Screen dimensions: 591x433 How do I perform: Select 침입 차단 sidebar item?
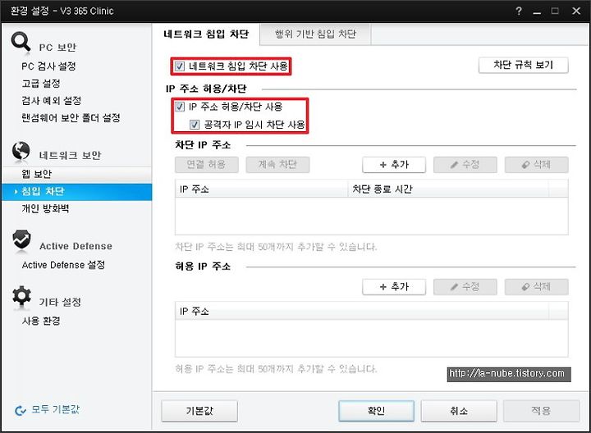tap(77, 192)
